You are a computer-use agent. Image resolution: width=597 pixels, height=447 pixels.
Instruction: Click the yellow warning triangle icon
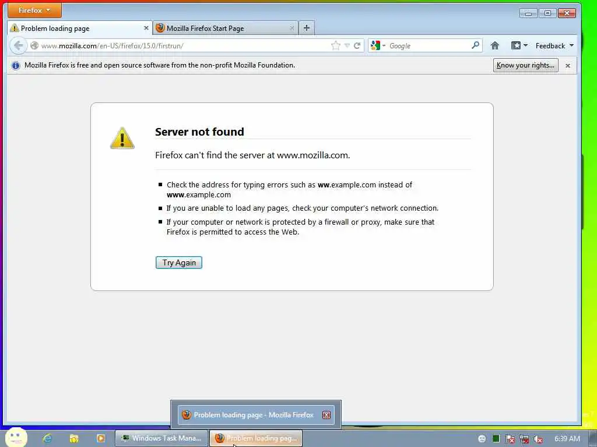click(x=122, y=138)
